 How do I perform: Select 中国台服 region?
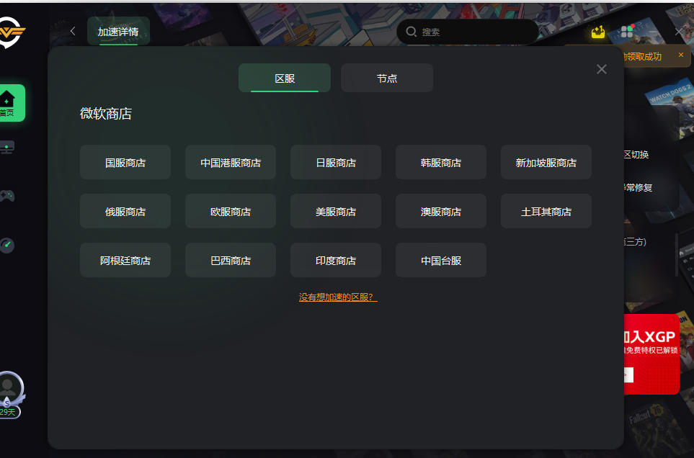tap(441, 261)
